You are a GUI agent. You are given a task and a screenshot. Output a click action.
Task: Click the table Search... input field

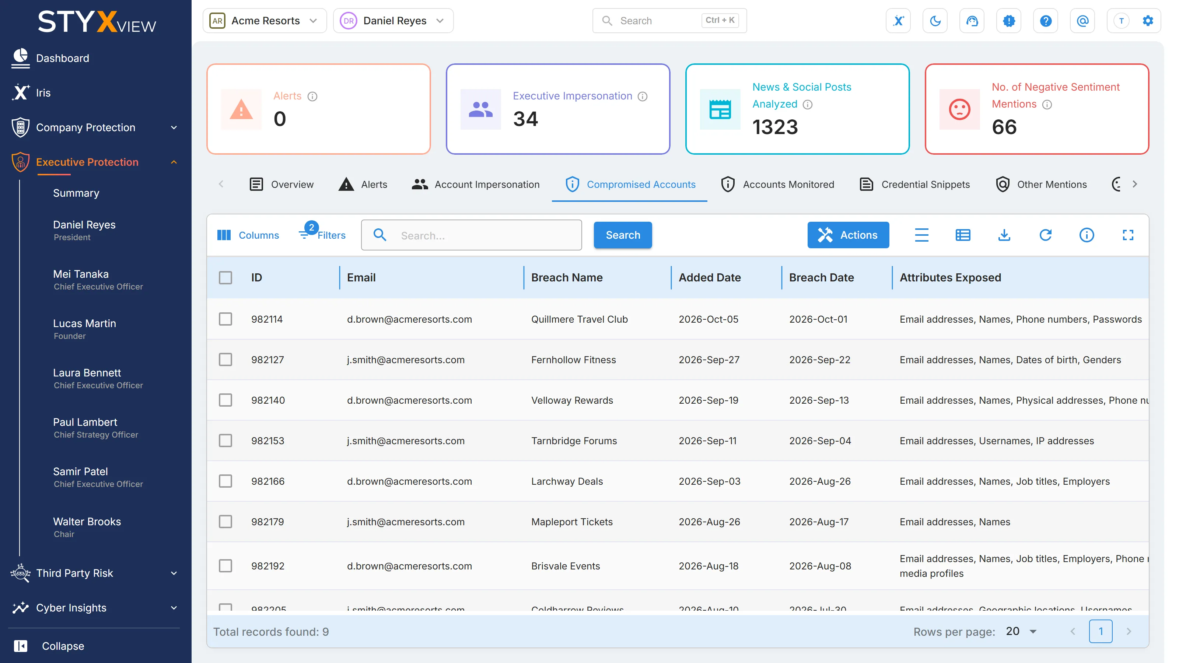point(472,235)
